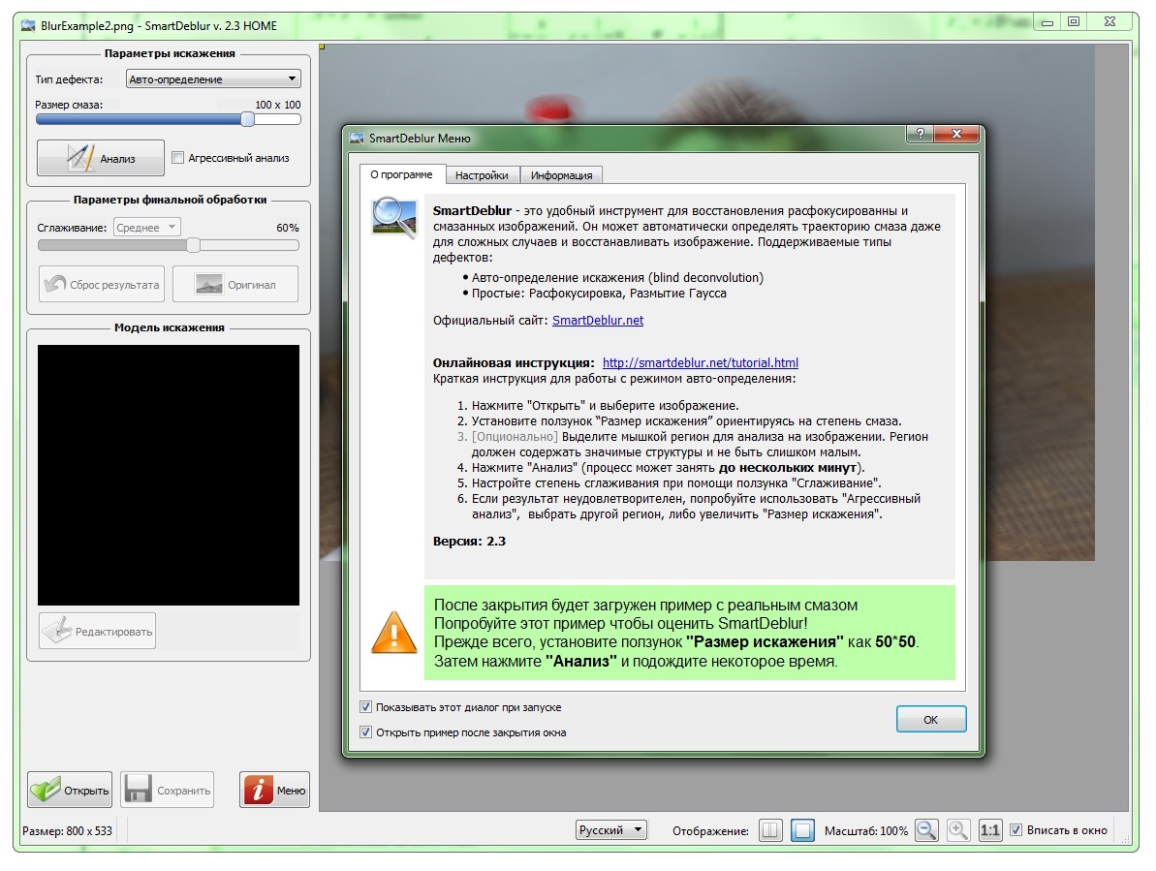This screenshot has width=1156, height=871.
Task: Click the Сохранить floppy disk button
Action: point(168,790)
